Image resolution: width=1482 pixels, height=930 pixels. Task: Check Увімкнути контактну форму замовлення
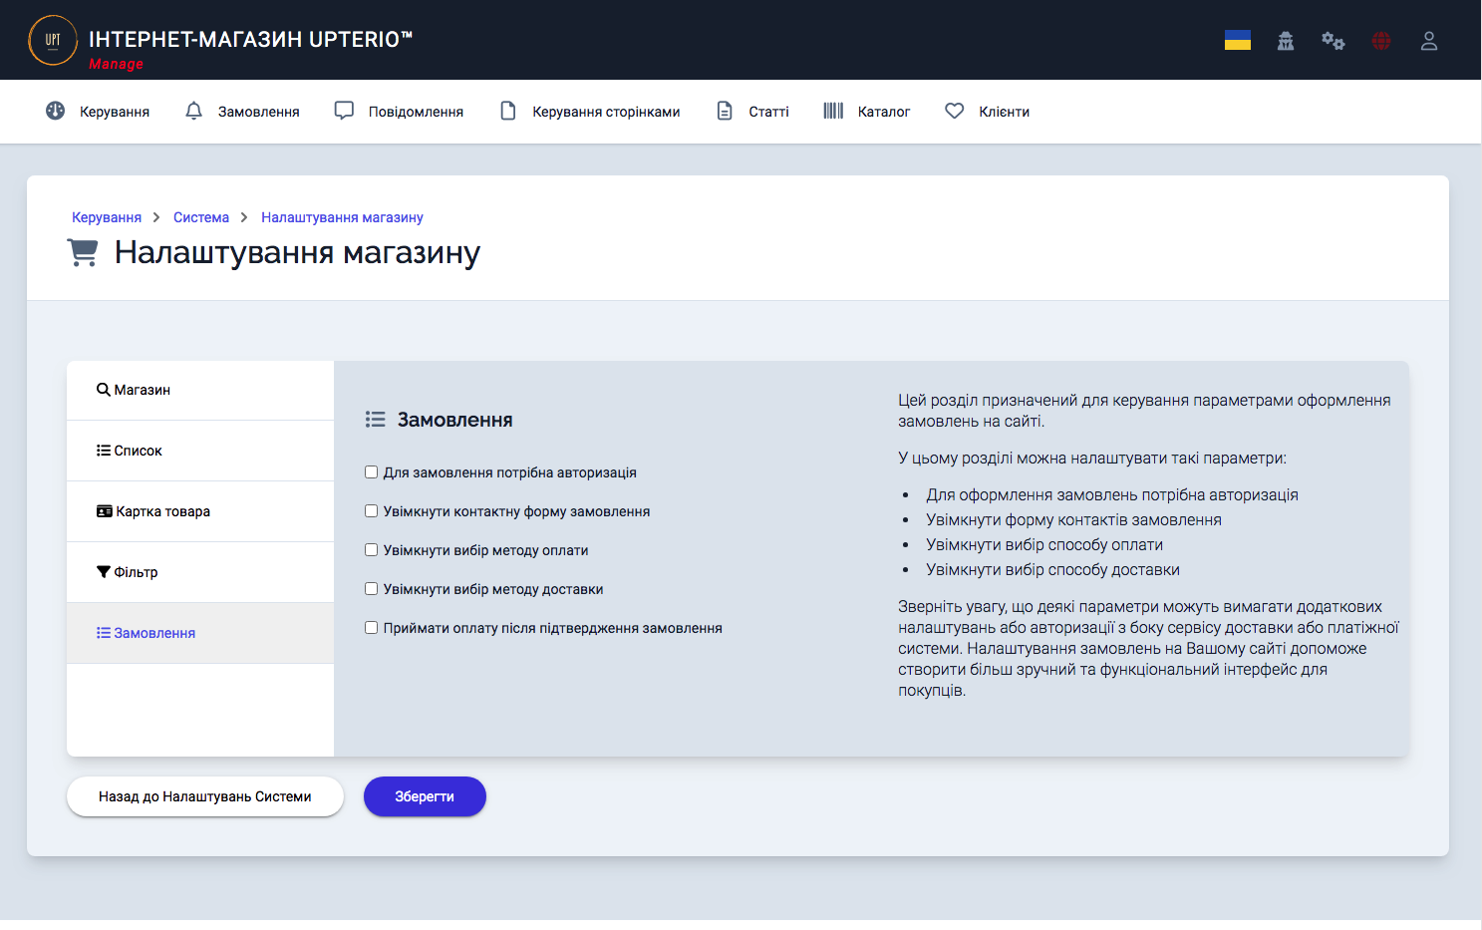tap(371, 511)
